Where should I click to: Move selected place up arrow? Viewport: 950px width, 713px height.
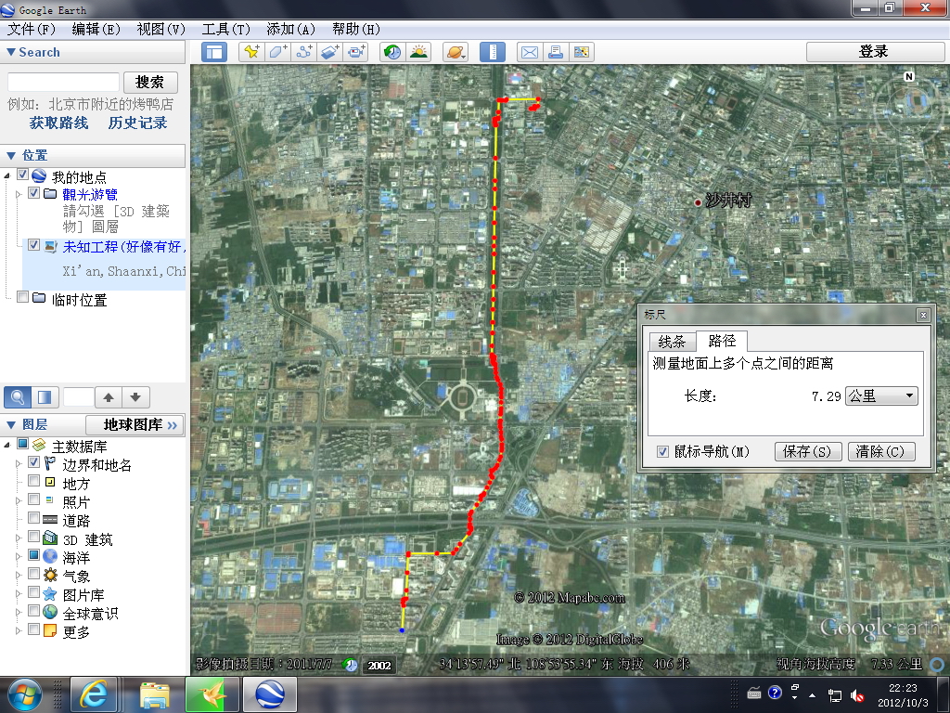click(x=109, y=397)
